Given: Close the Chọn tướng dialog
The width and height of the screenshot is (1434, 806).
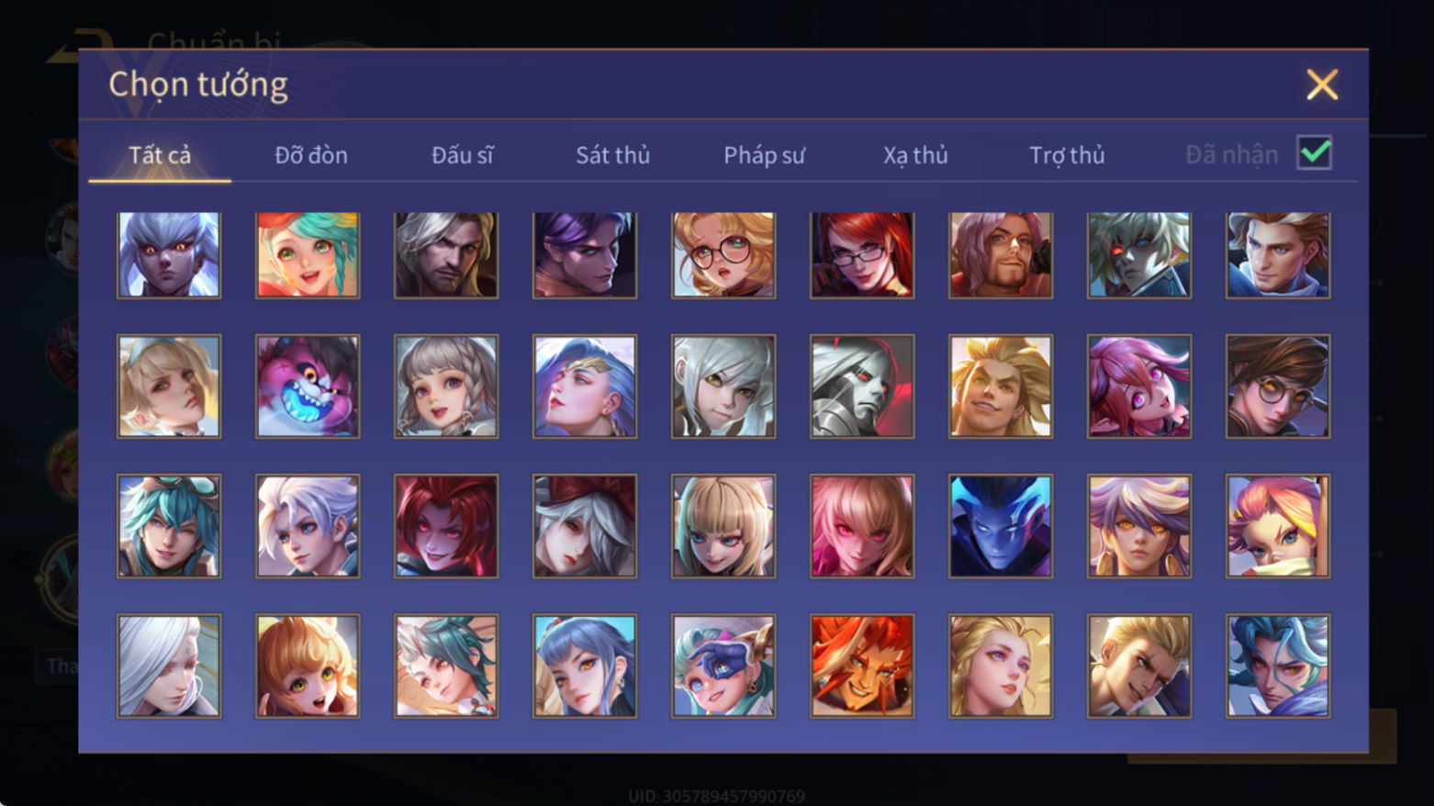Looking at the screenshot, I should point(1322,84).
